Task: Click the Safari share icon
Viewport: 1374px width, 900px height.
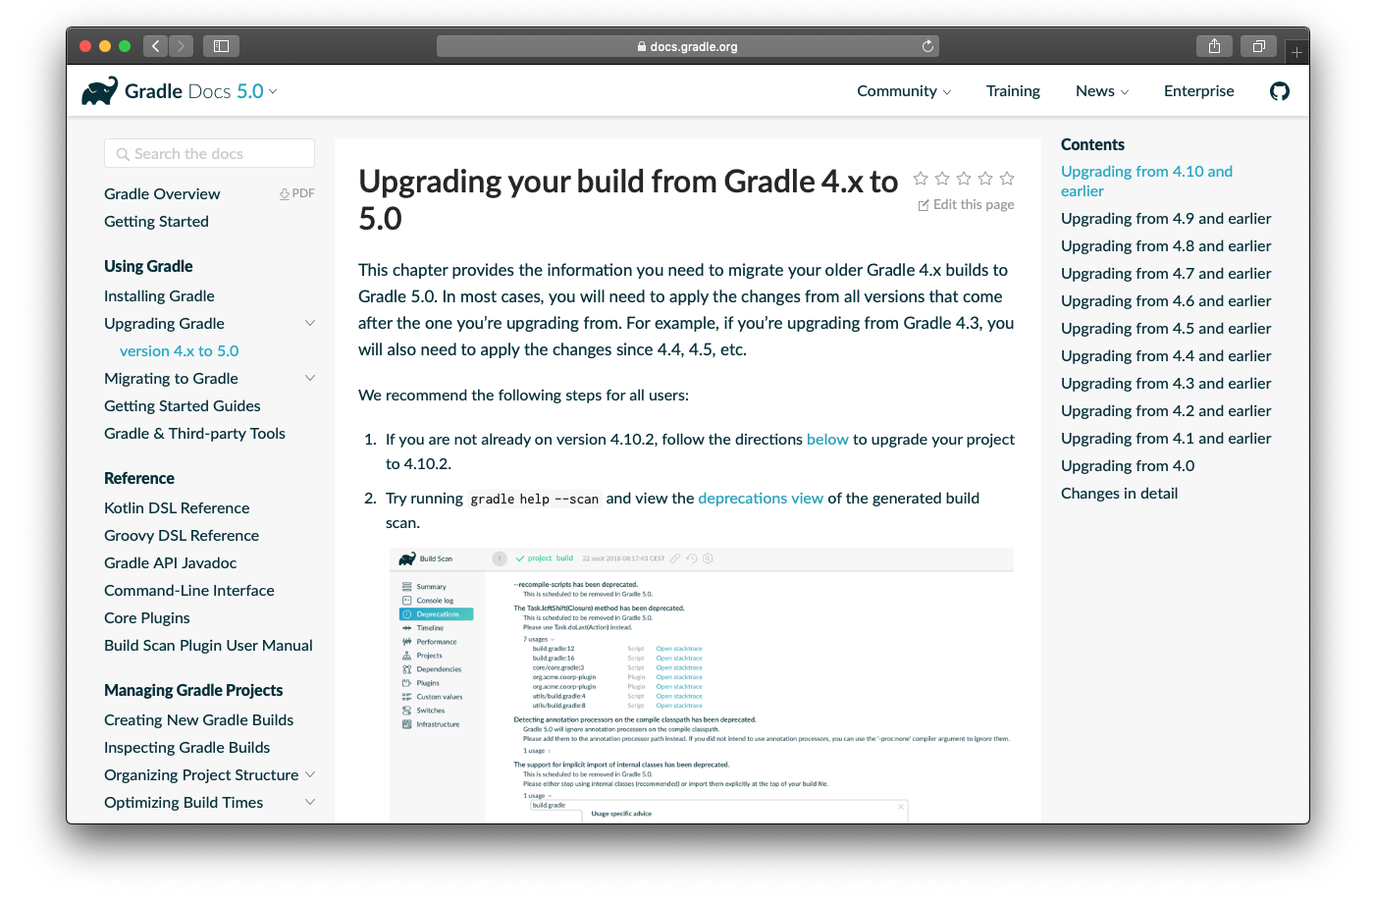Action: point(1214,46)
